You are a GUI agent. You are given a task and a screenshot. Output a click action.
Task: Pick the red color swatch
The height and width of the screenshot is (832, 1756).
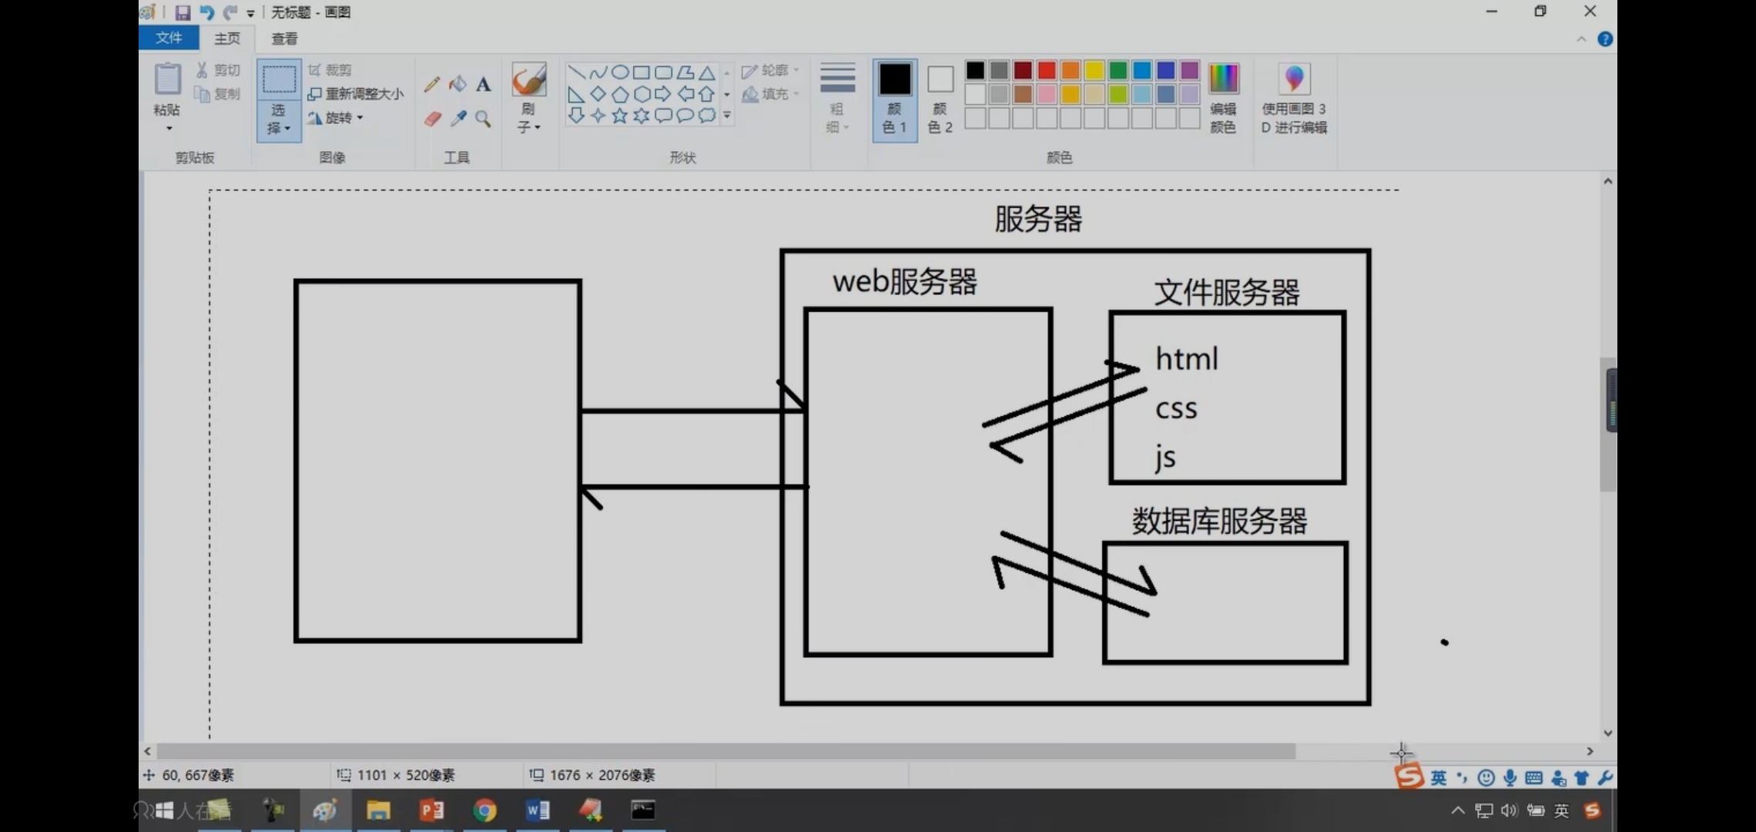[x=1046, y=71]
